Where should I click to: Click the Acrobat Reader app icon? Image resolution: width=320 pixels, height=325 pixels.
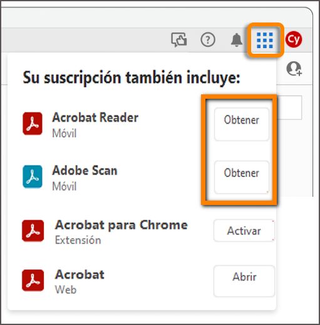pyautogui.click(x=33, y=124)
